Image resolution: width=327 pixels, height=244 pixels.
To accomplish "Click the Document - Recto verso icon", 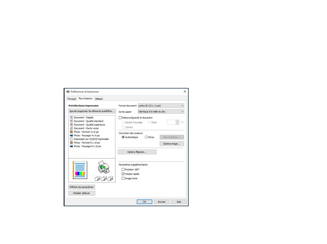I will click(71, 128).
